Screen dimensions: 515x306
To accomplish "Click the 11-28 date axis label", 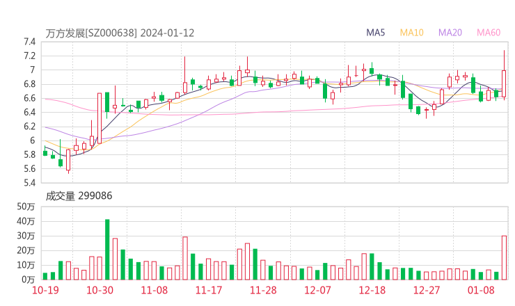I will (263, 290).
